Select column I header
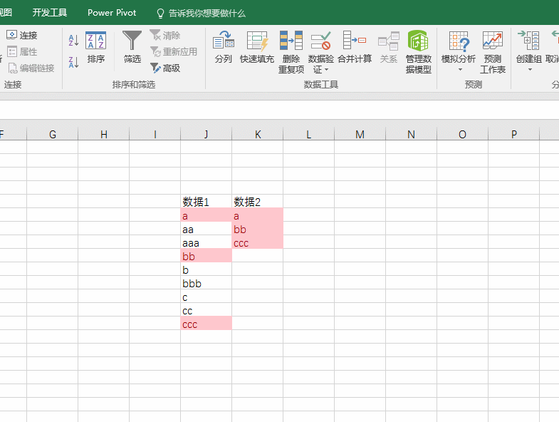This screenshot has height=422, width=559. 155,134
